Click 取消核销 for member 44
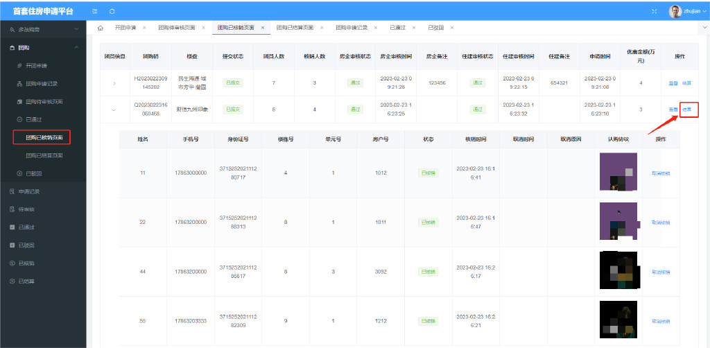Screen dimensions: 710x348 coord(661,272)
